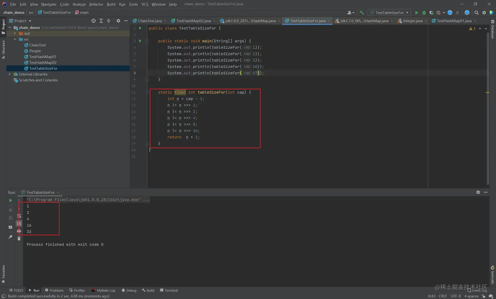Toggle scroll to end in Run console
496x299 pixels.
[x=19, y=224]
